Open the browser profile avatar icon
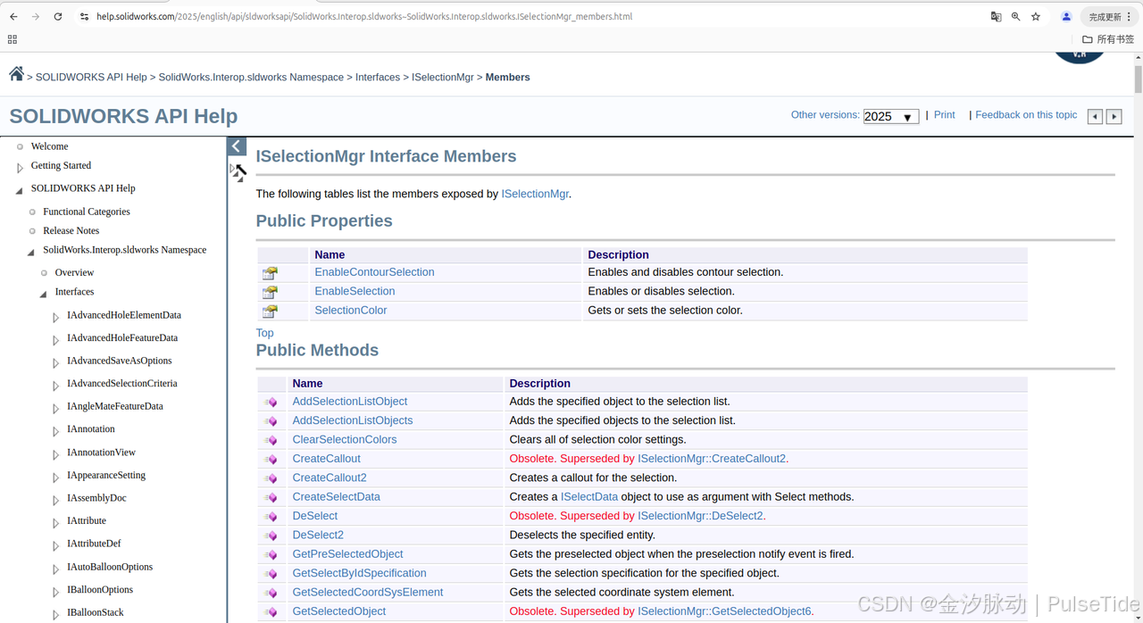This screenshot has height=623, width=1143. pyautogui.click(x=1066, y=16)
